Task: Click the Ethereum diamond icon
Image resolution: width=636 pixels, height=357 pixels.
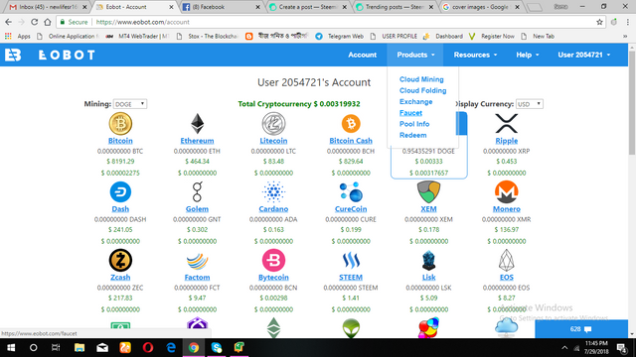Action: pyautogui.click(x=197, y=123)
